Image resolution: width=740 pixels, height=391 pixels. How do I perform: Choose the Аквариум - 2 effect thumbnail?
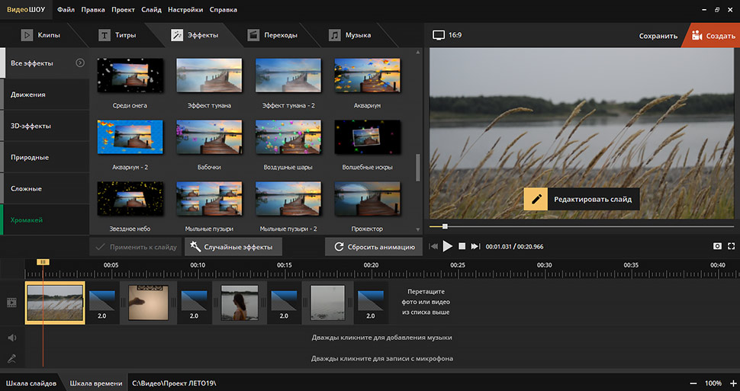pos(130,136)
